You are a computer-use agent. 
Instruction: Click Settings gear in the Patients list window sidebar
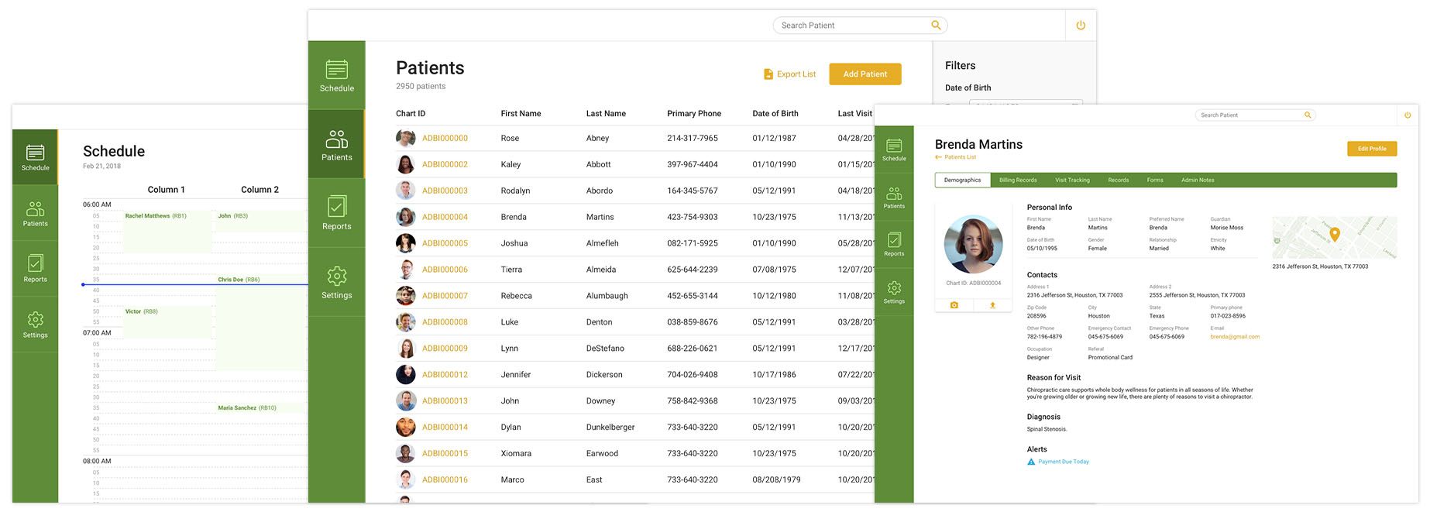336,282
